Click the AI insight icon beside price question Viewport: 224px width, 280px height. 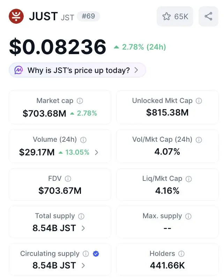coord(19,70)
